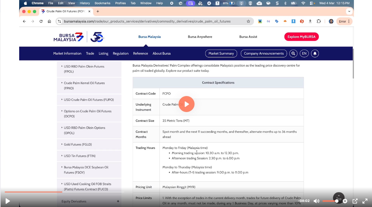Click the blue tag extension icon
Viewport: 372px width, 207px height.
pos(277,21)
